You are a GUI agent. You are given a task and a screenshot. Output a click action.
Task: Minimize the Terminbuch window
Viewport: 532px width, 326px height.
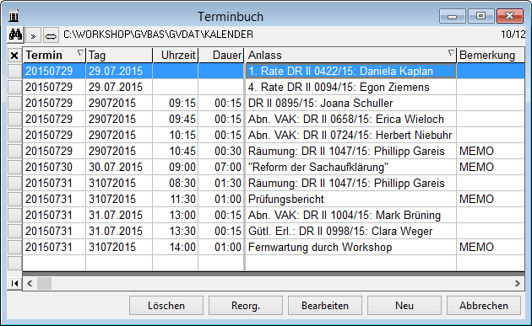pos(452,15)
